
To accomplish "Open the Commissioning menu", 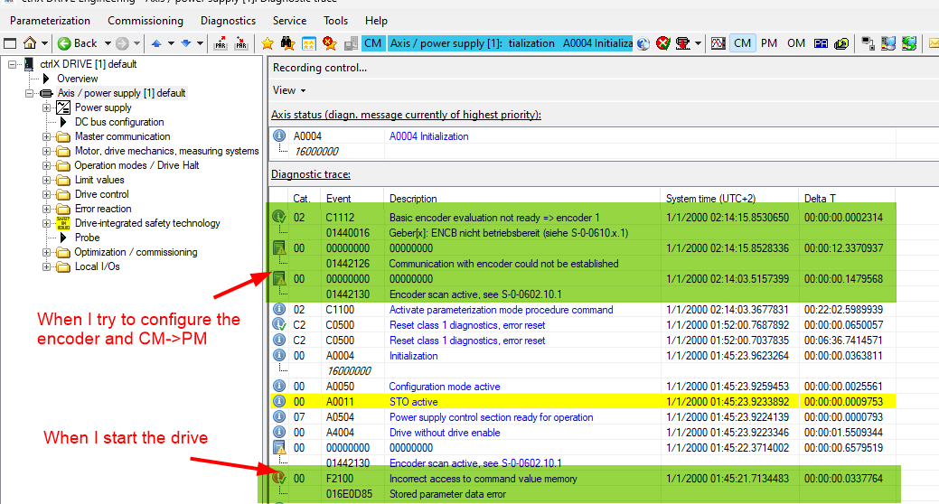I will pyautogui.click(x=145, y=20).
